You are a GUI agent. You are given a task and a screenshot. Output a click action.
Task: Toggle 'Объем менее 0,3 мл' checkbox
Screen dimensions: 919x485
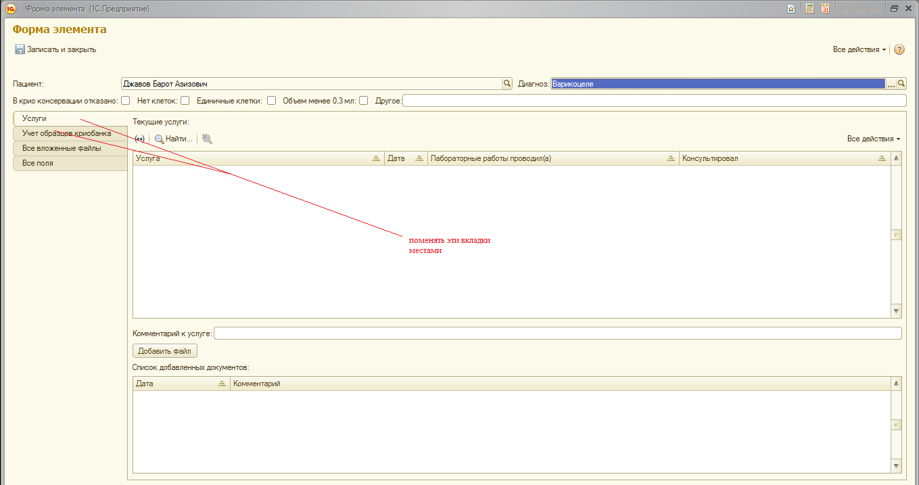point(363,101)
